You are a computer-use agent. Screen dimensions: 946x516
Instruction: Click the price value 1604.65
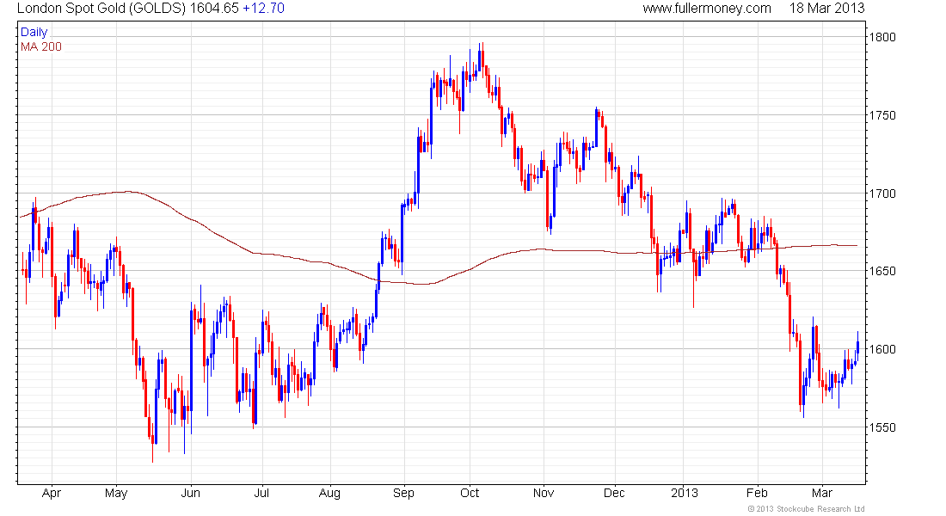tap(214, 9)
